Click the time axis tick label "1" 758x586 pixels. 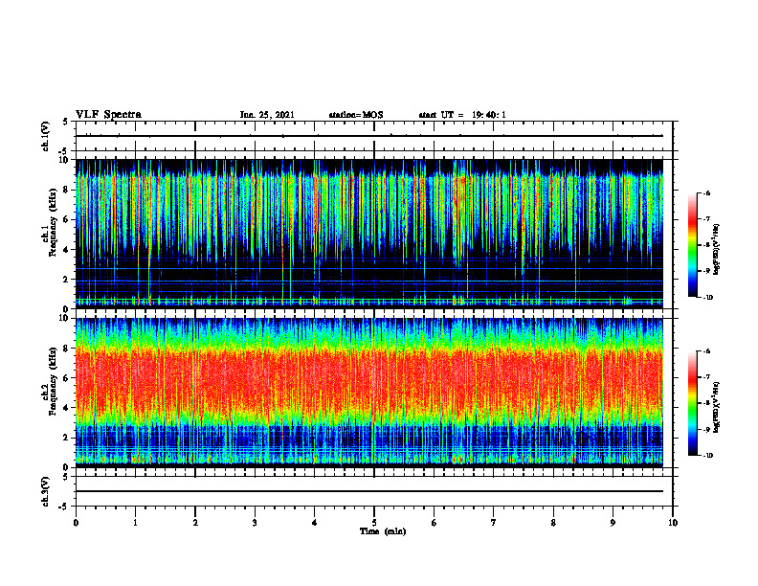coord(135,523)
